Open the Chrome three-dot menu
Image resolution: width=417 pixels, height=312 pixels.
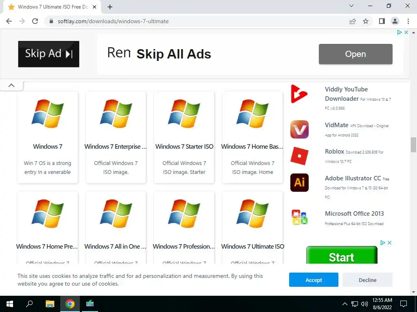[x=408, y=21]
